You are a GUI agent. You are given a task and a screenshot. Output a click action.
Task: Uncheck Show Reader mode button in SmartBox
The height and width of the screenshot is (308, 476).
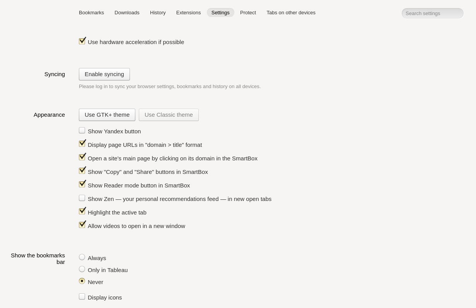point(82,184)
